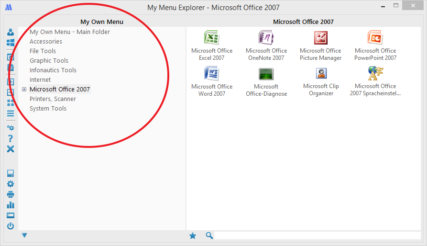Open Microsoft Office Excel 2007
Image resolution: width=427 pixels, height=246 pixels.
click(x=212, y=46)
